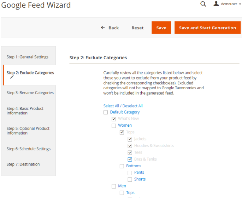The image size is (242, 198).
Task: Click Save and Start Generation button
Action: (x=207, y=28)
